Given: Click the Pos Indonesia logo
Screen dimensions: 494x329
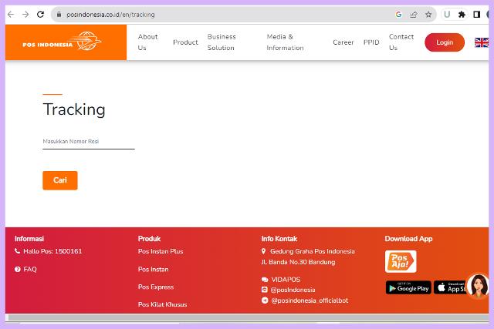Looking at the screenshot, I should coord(62,42).
